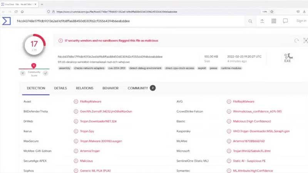Viewport: 308px width, 173px height.
Task: Click the 2022-02-23 analysis timestamp
Action: (x=244, y=57)
